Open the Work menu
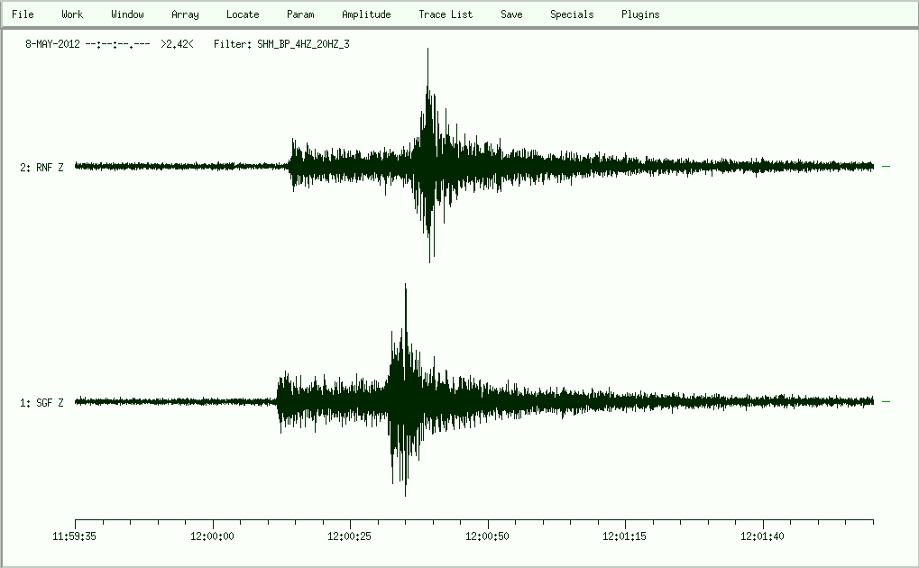The image size is (919, 568). pos(72,14)
